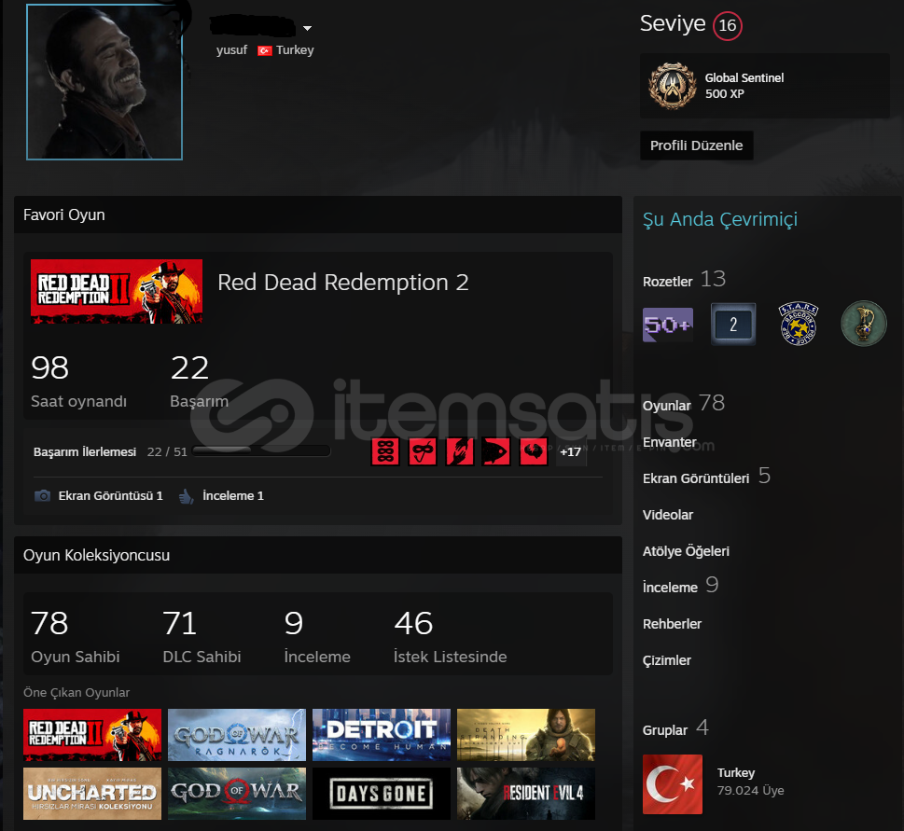904x831 pixels.
Task: Open the Uncharted Hırsızlar Mirası tile
Action: [x=92, y=794]
